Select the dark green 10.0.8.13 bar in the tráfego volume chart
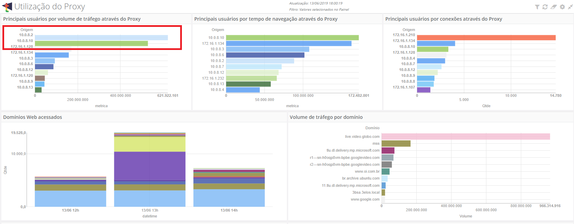Viewport: 574px width, 224px height. [x=38, y=90]
